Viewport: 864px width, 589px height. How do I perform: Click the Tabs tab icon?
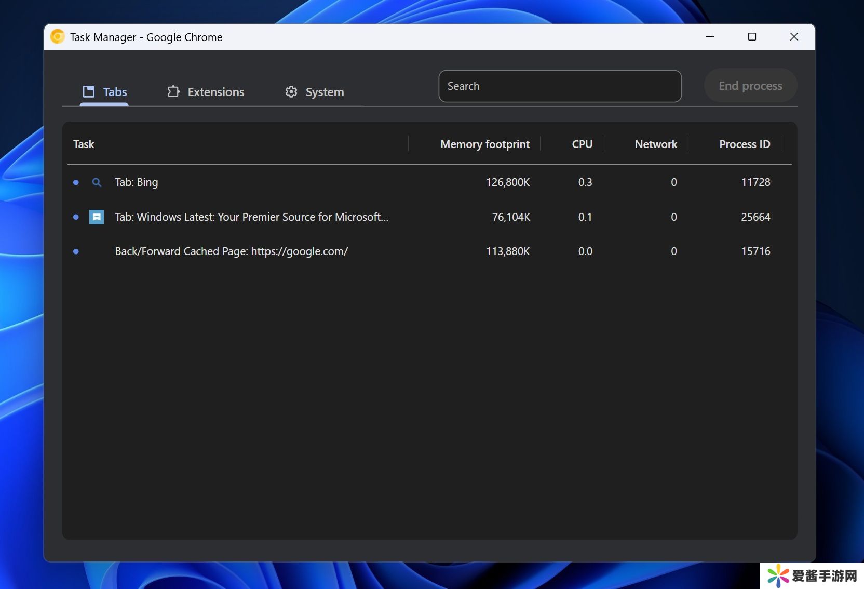(x=89, y=92)
